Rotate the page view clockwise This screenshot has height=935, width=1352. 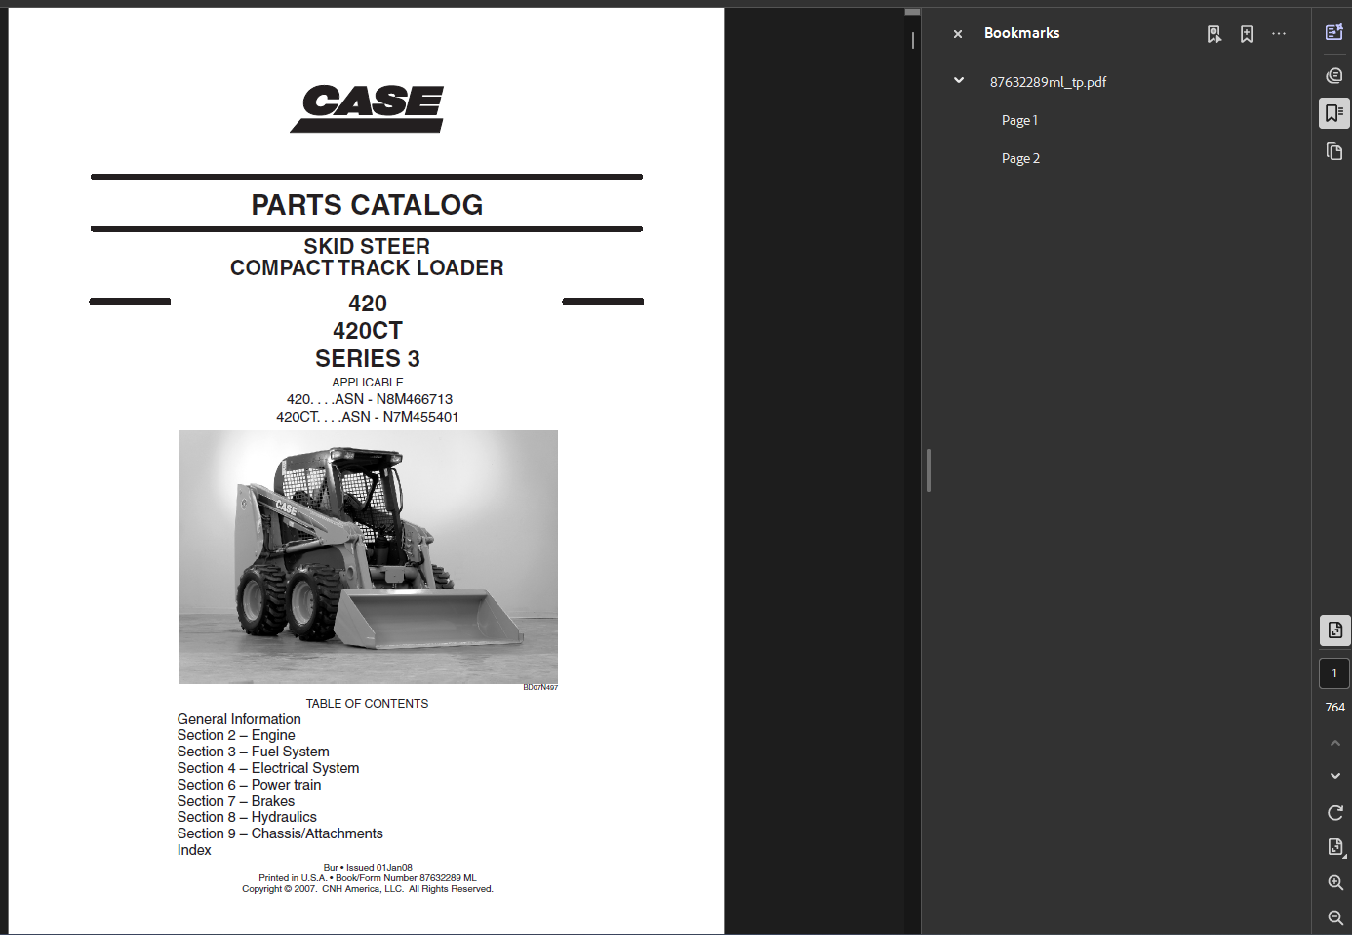click(1335, 813)
